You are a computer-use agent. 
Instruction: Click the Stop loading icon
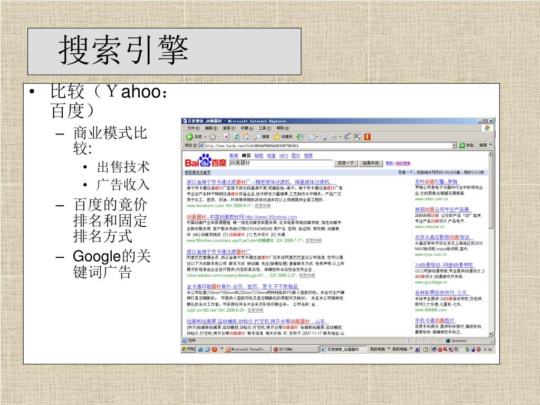[226, 137]
